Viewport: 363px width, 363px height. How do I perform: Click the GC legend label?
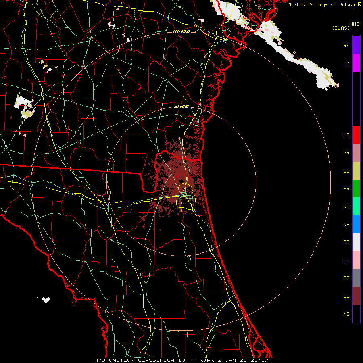click(346, 278)
